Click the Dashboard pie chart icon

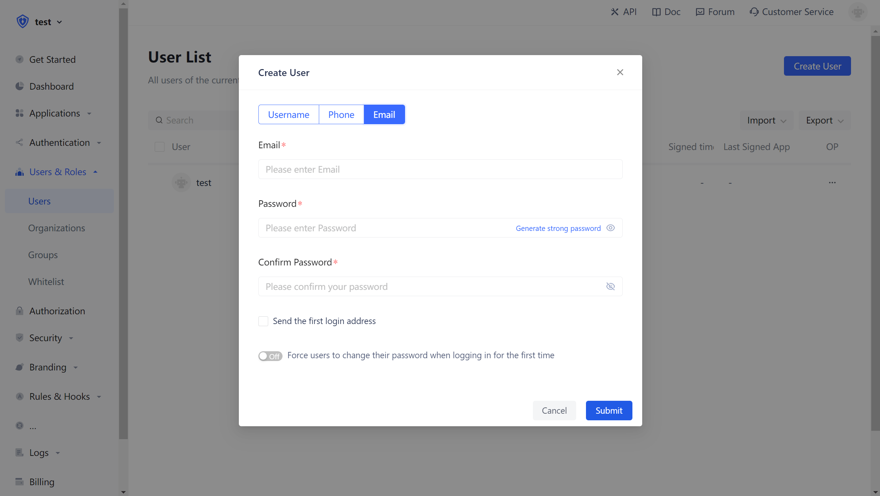tap(20, 86)
